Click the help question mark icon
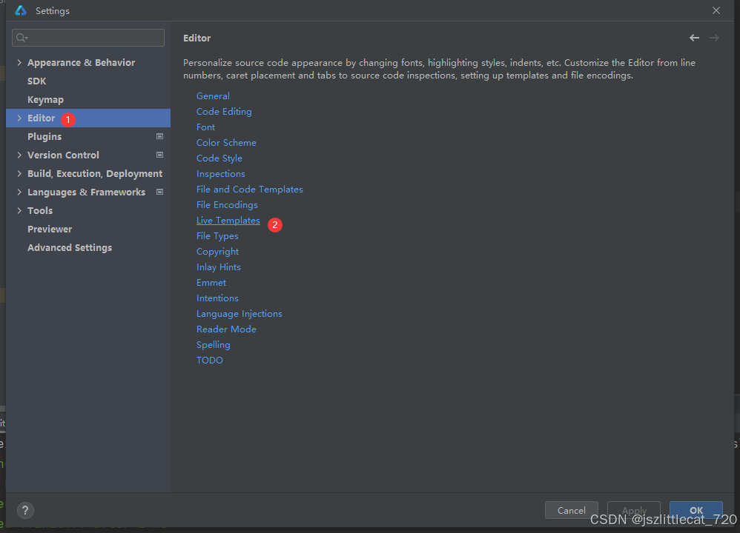This screenshot has height=533, width=740. pyautogui.click(x=25, y=510)
